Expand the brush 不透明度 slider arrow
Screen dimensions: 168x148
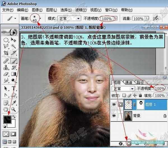[115, 18]
